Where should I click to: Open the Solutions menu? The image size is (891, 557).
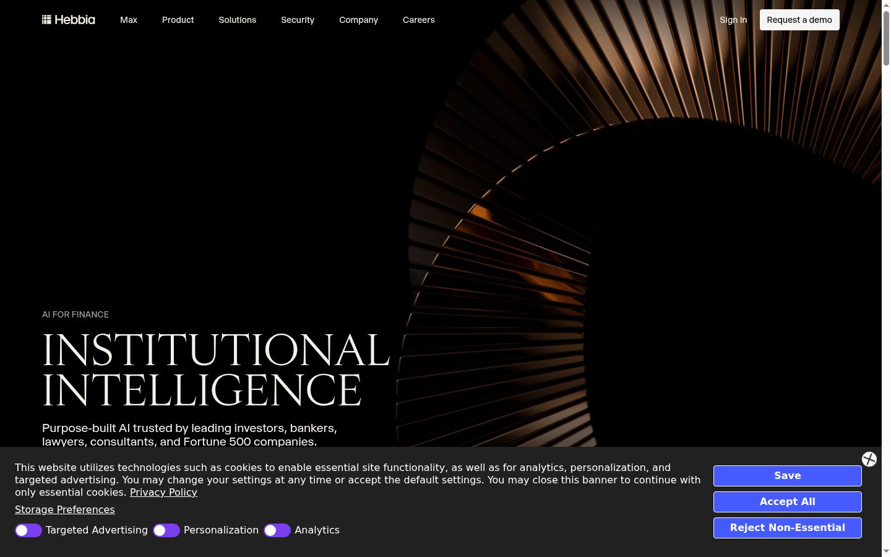click(238, 20)
